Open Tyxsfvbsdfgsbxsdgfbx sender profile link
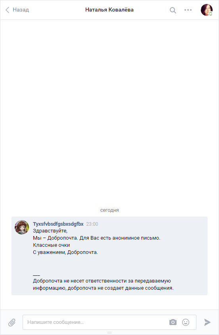Screen dimensions: 219x335 click(58, 224)
